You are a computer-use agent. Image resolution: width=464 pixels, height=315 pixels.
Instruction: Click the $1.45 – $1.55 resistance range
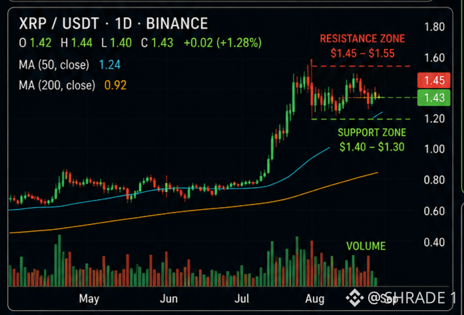tap(363, 53)
